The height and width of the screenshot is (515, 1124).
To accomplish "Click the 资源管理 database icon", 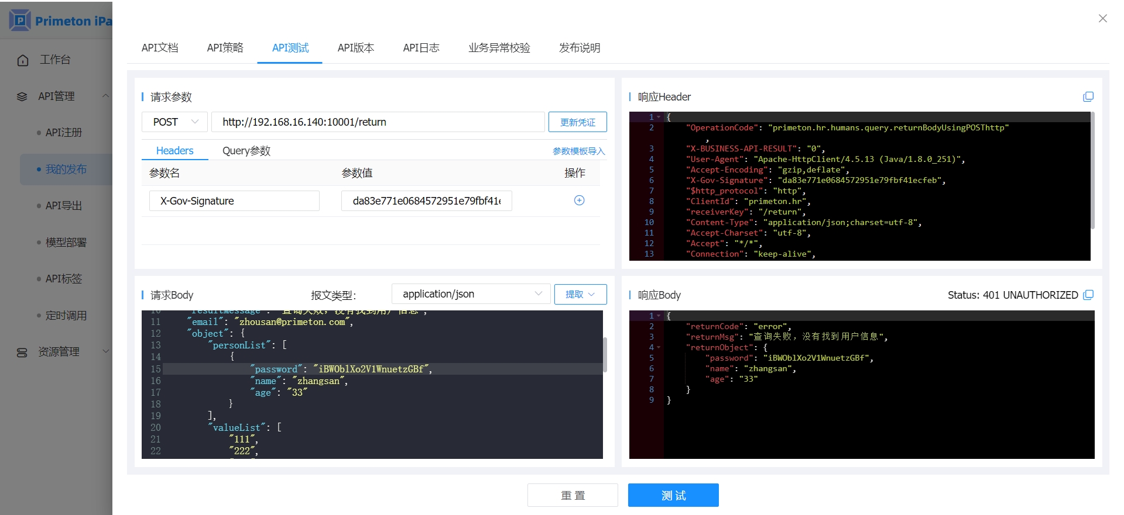I will point(22,352).
